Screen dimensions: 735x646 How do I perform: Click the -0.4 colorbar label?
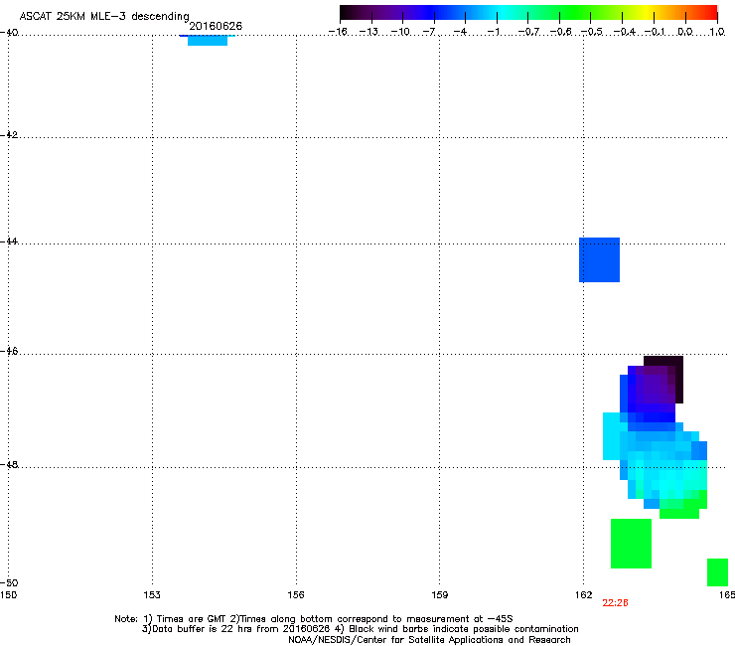[x=624, y=32]
